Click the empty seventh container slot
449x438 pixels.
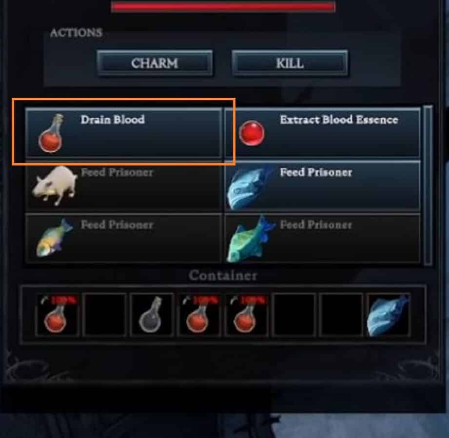pos(341,314)
